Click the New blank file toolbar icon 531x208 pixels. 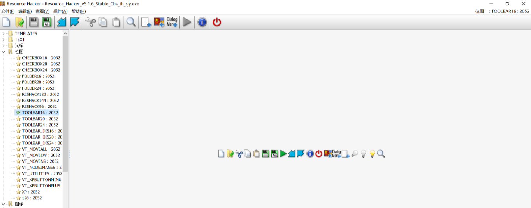(6, 22)
